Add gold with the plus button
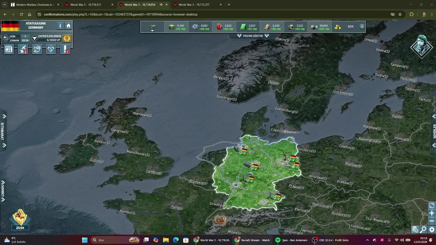Screen dimensions: 436x245 [362, 26]
